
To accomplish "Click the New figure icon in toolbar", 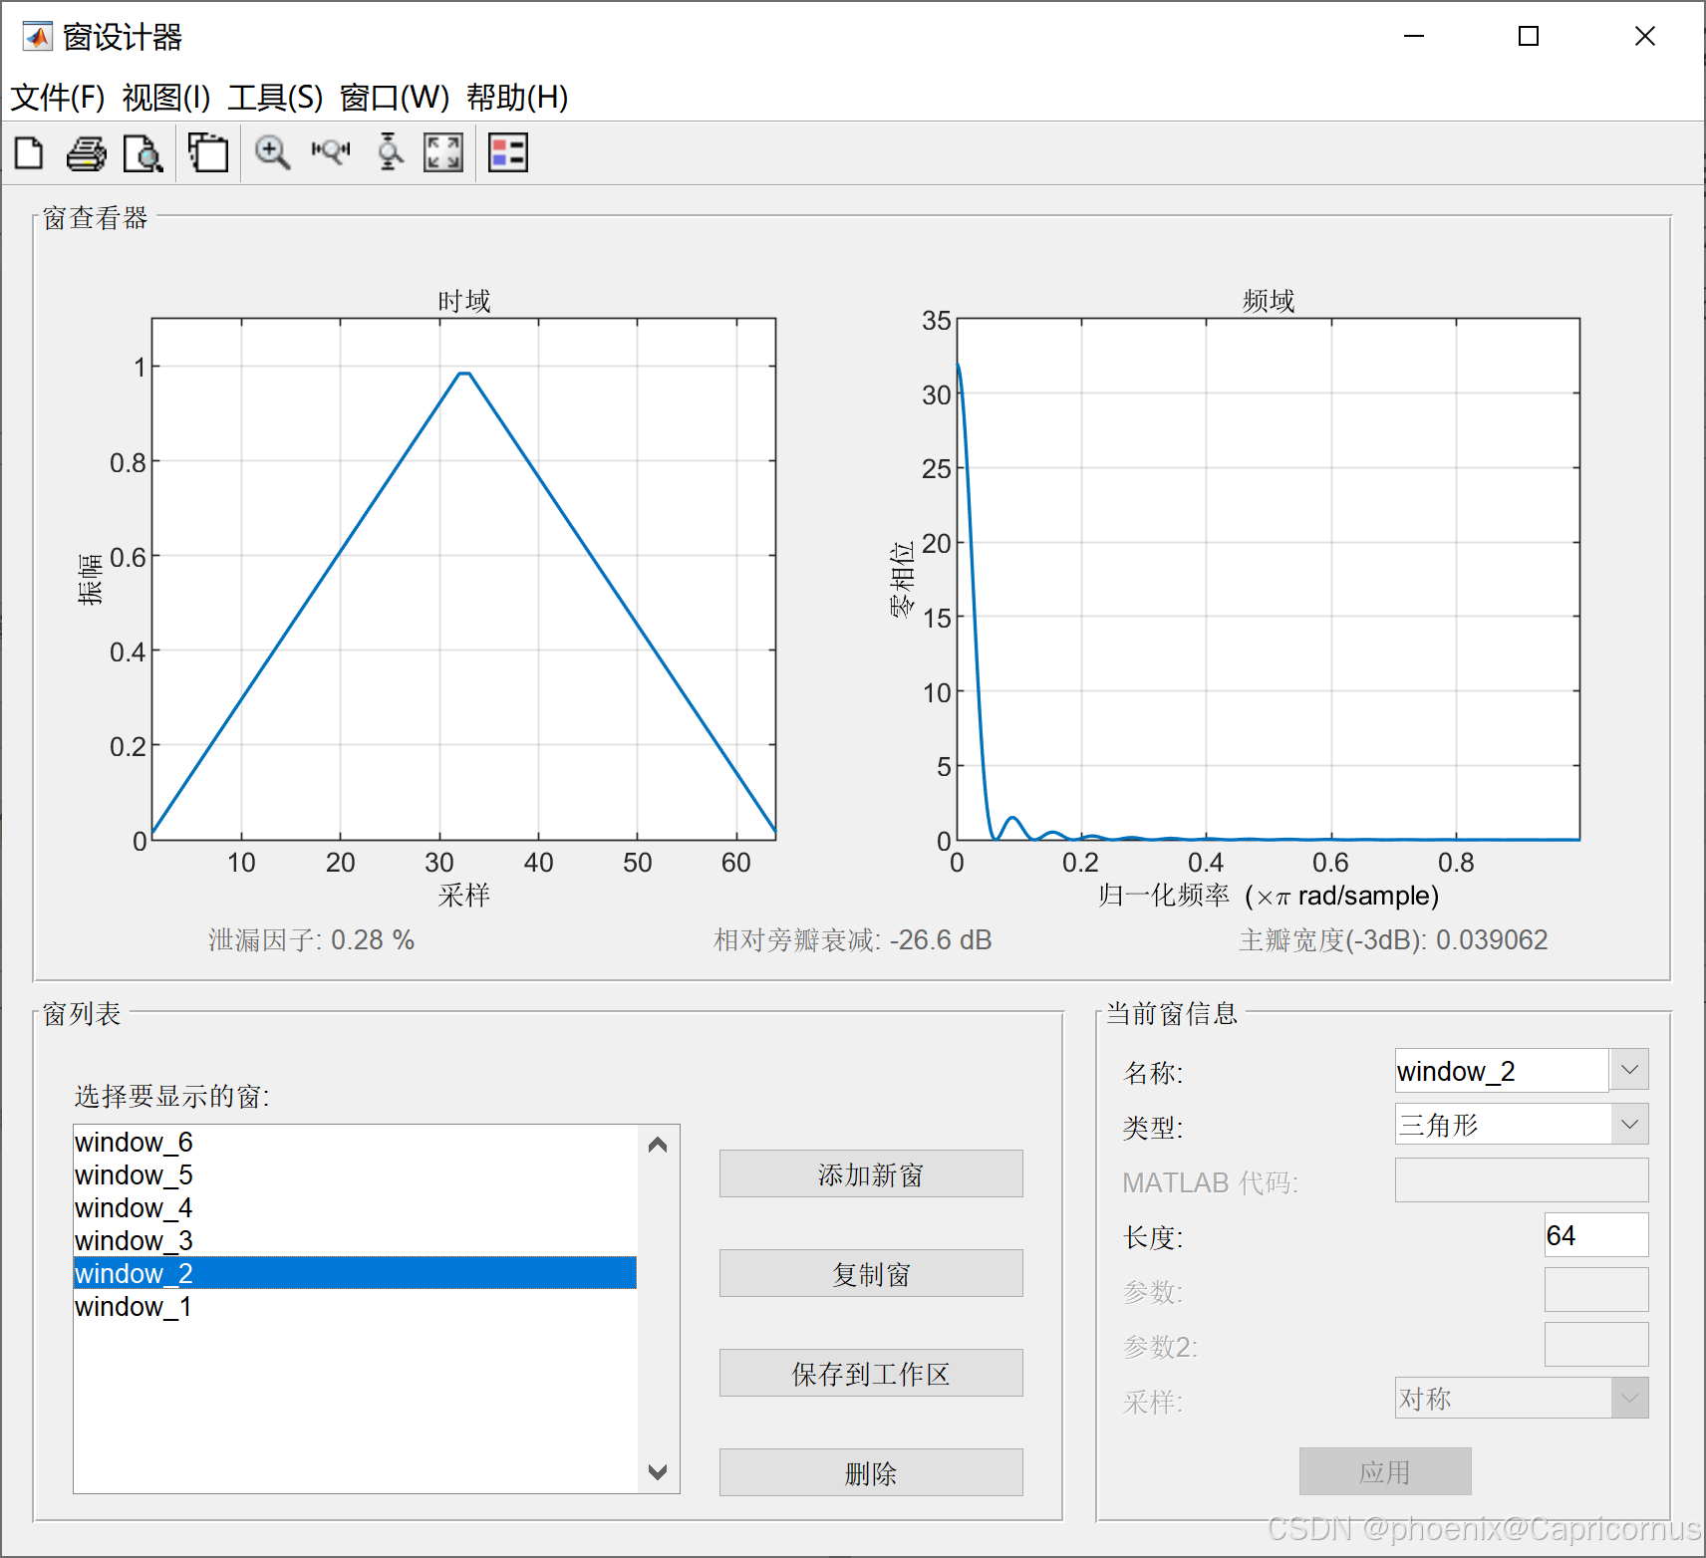I will (x=30, y=153).
